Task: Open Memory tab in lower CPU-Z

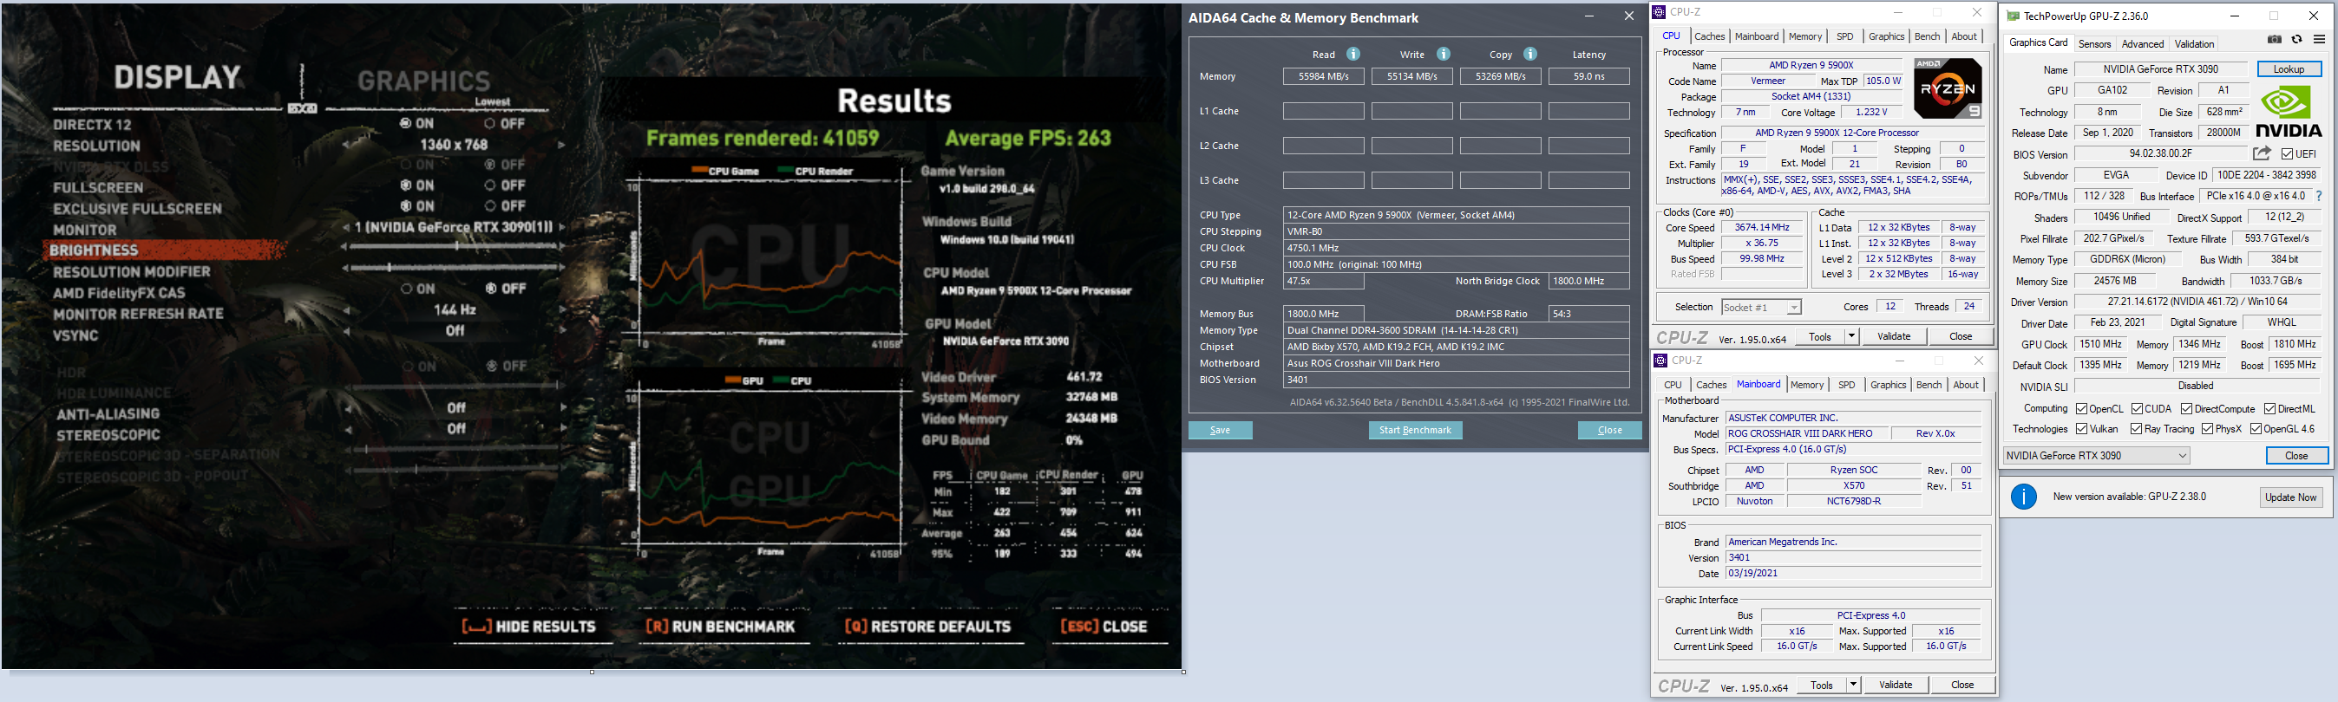Action: [1807, 385]
